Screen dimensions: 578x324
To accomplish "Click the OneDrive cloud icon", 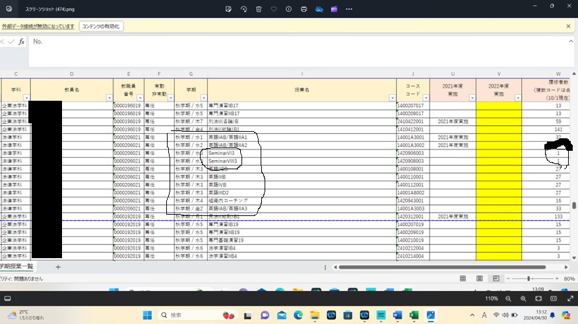I will click(x=319, y=9).
